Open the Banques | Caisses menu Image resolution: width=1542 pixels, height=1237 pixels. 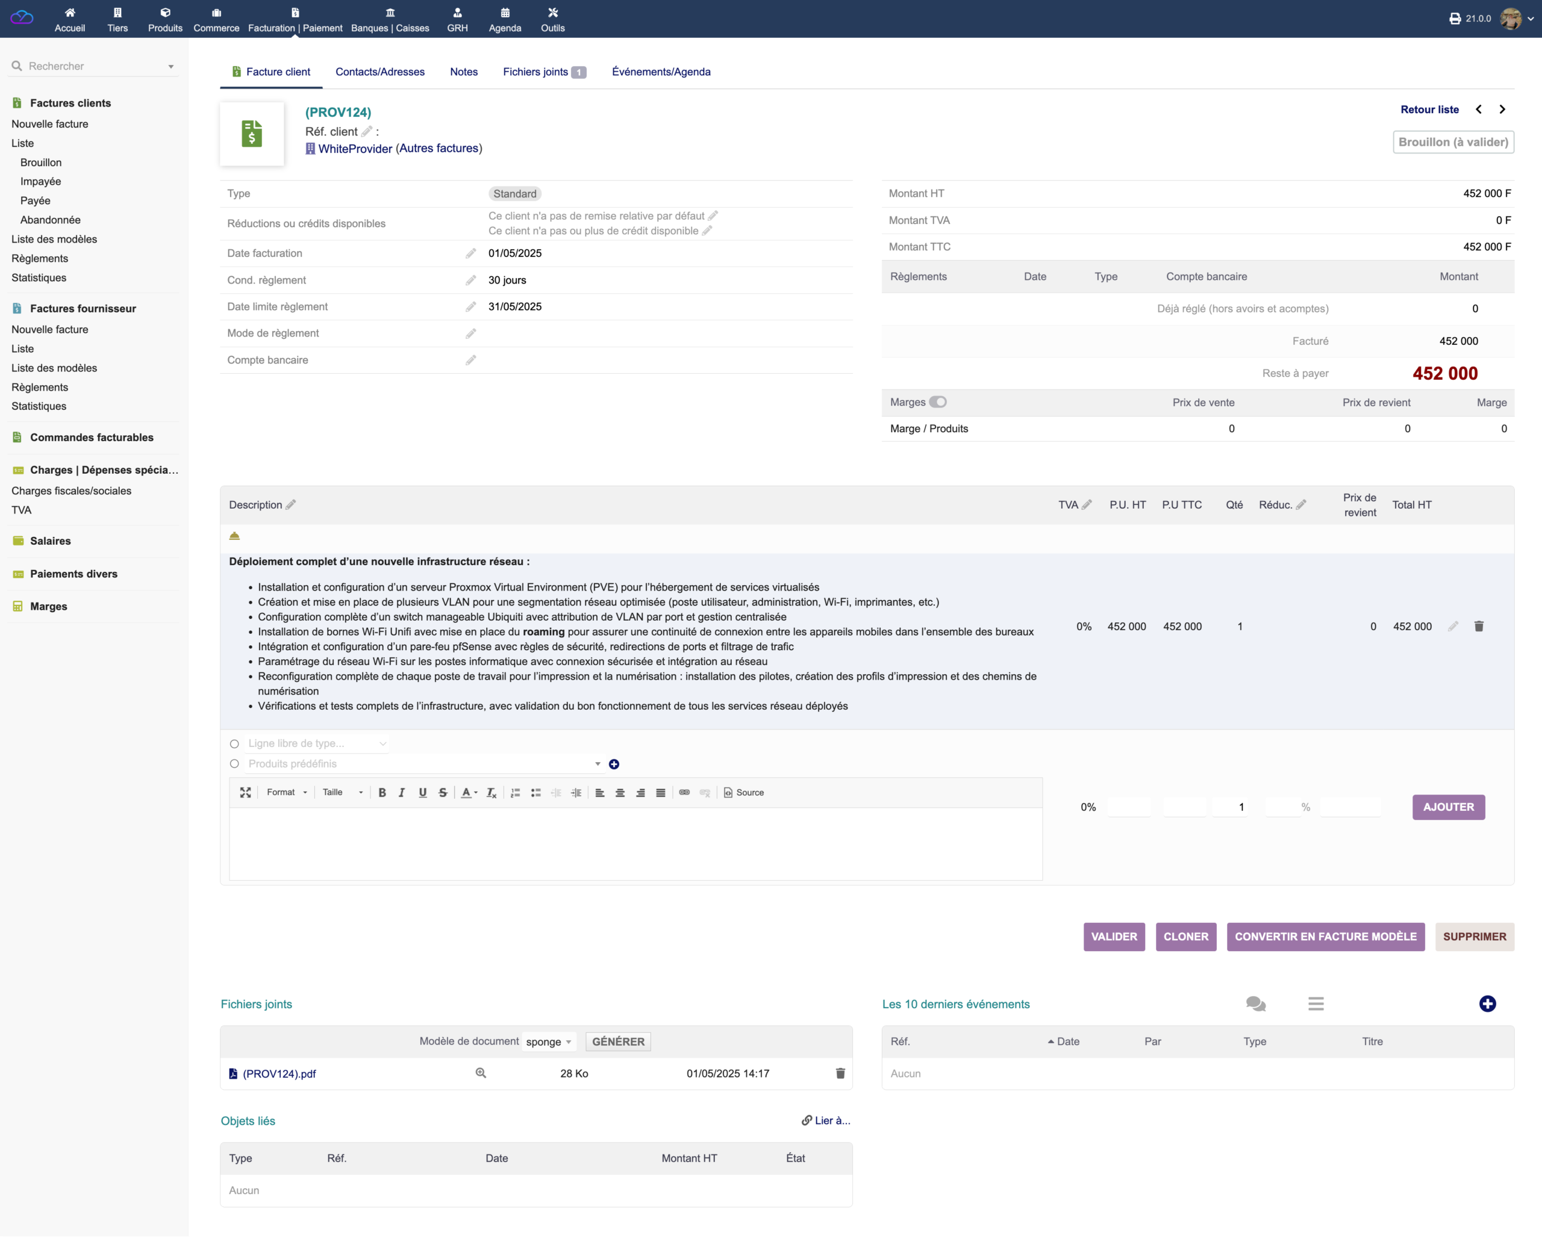point(390,19)
